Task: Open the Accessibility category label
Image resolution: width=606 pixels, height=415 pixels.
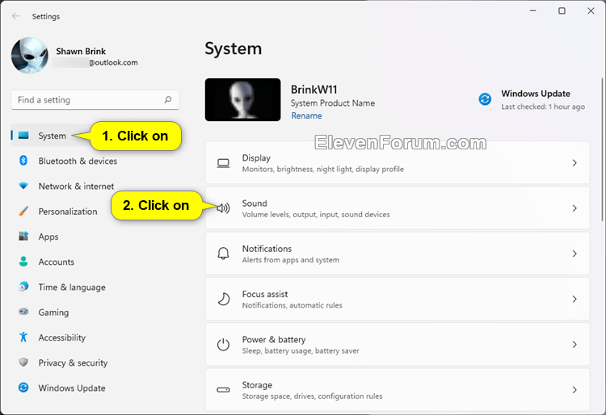Action: (x=62, y=337)
